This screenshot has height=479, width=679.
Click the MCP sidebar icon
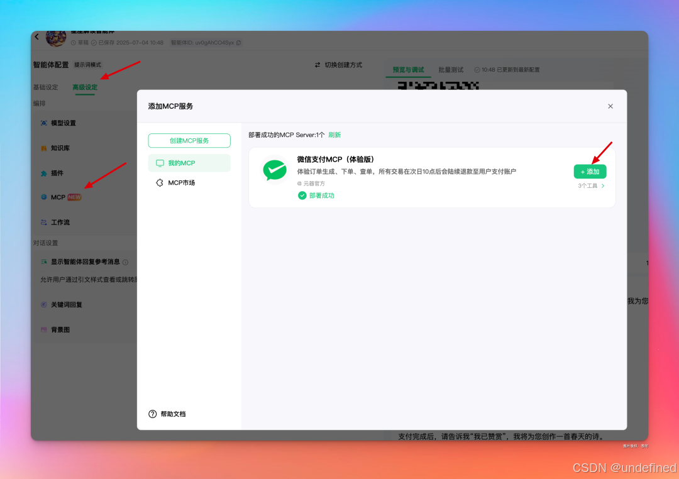(44, 197)
